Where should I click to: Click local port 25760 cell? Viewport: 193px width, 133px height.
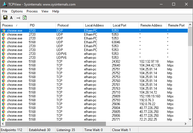116,81
